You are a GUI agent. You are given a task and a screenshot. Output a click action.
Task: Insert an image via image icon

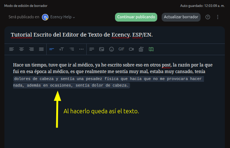point(101,49)
